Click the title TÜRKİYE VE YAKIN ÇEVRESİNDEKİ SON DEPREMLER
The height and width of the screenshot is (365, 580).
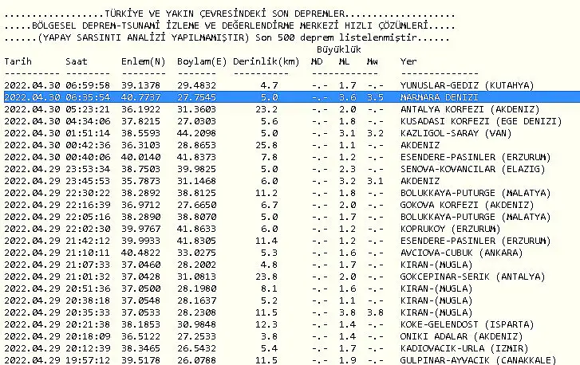pos(224,14)
